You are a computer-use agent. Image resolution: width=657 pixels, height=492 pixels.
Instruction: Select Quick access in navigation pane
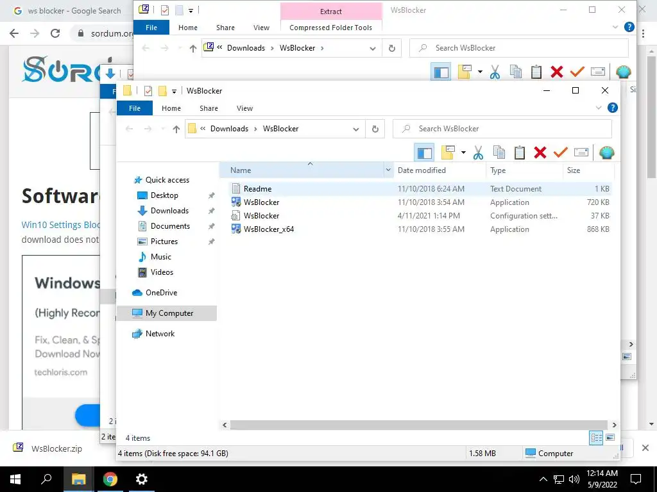161,180
